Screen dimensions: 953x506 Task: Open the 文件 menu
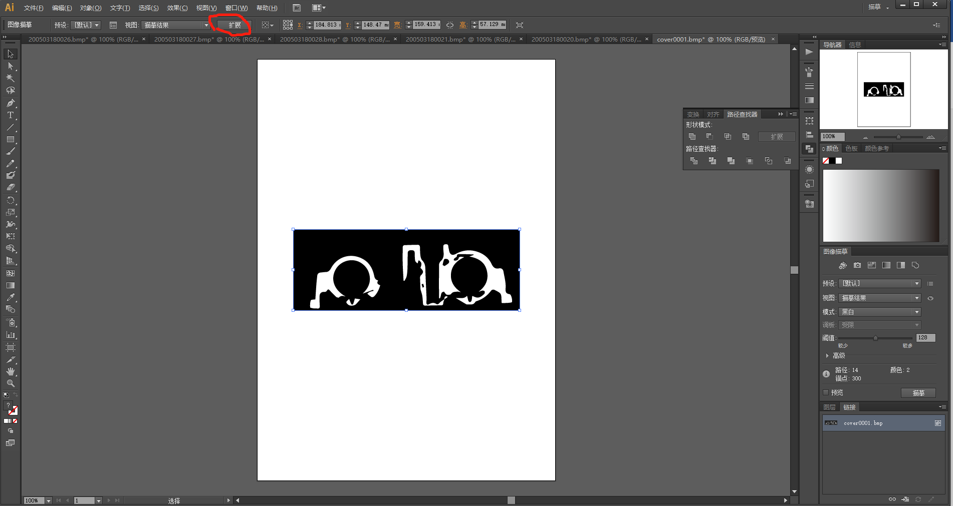(34, 8)
